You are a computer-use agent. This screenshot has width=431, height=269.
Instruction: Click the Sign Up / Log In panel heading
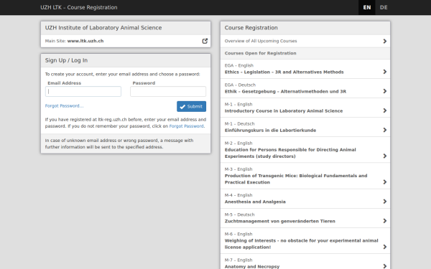click(x=66, y=60)
